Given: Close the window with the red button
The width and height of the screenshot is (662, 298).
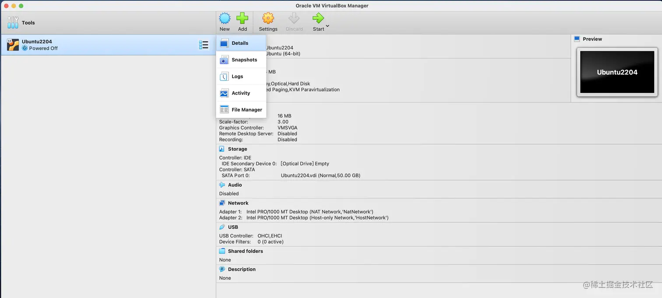Looking at the screenshot, I should pos(6,6).
